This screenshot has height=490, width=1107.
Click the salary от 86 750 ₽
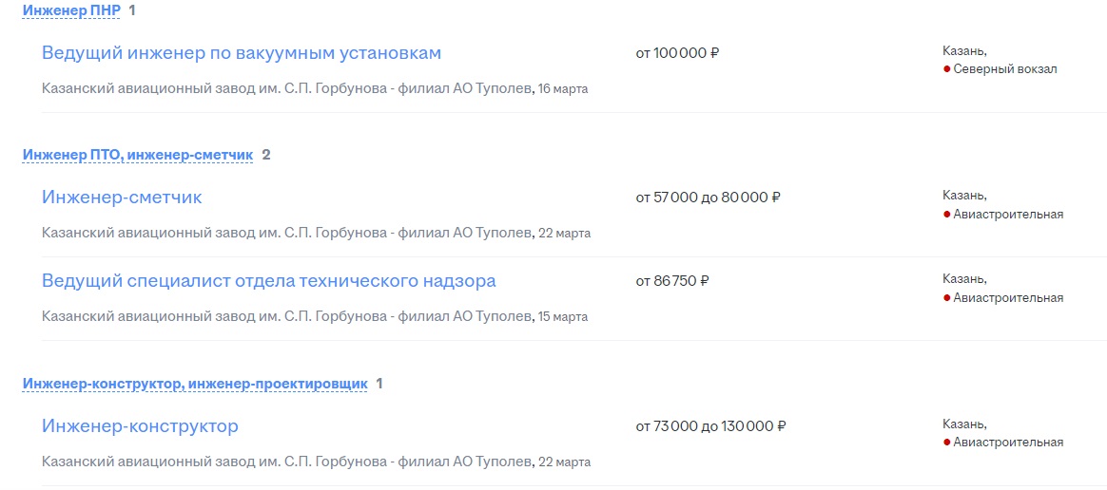672,281
